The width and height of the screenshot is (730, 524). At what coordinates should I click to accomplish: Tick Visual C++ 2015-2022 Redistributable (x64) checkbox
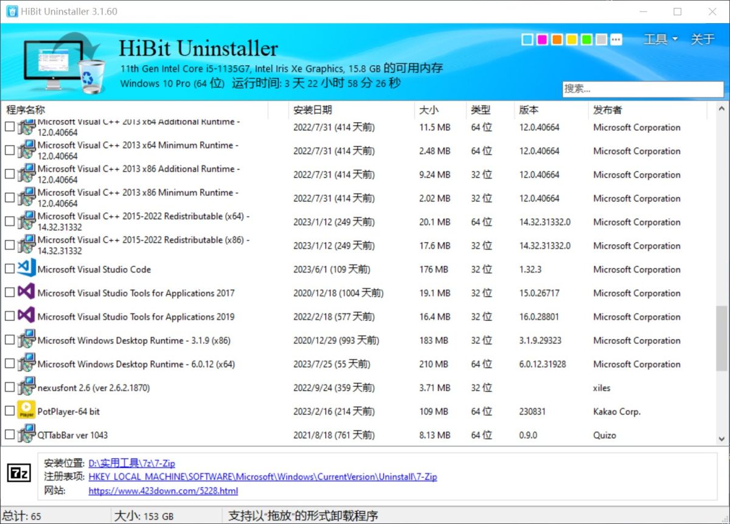(x=9, y=222)
